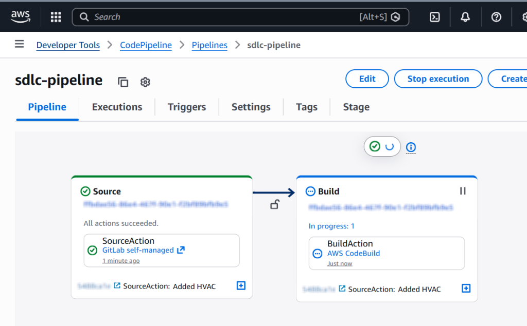Click the BuildAction name
This screenshot has width=527, height=326.
(x=350, y=243)
